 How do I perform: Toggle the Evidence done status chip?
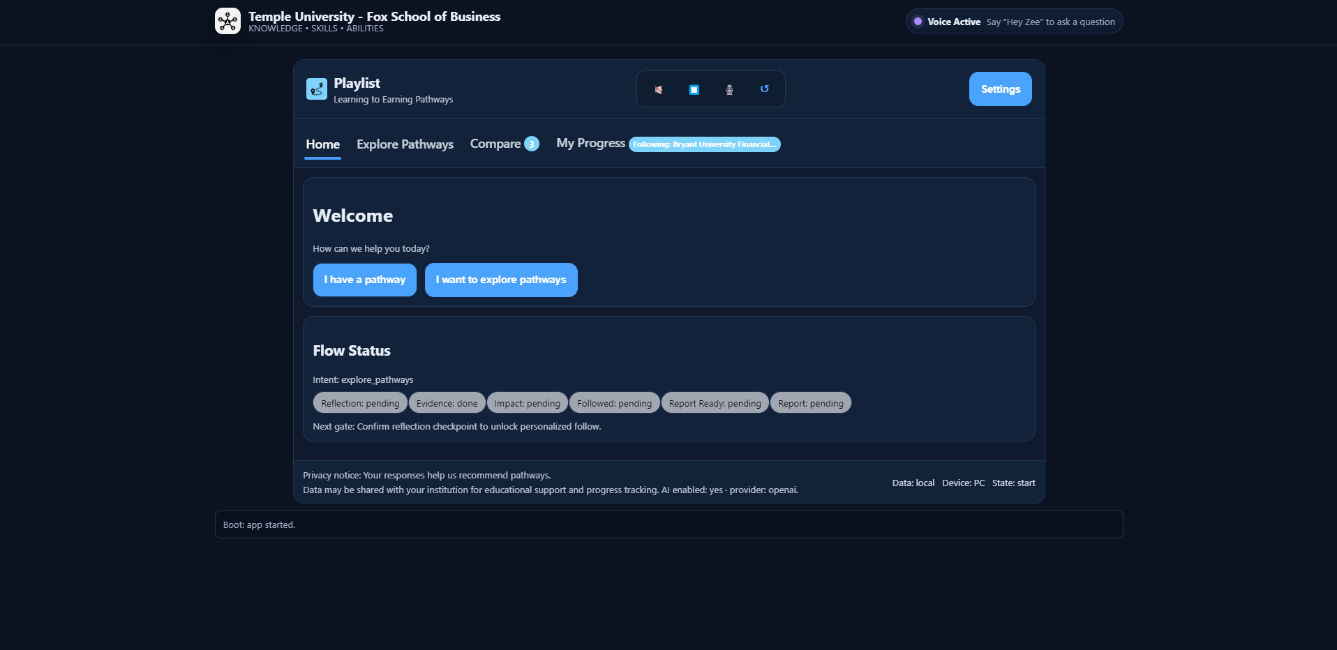pos(447,402)
